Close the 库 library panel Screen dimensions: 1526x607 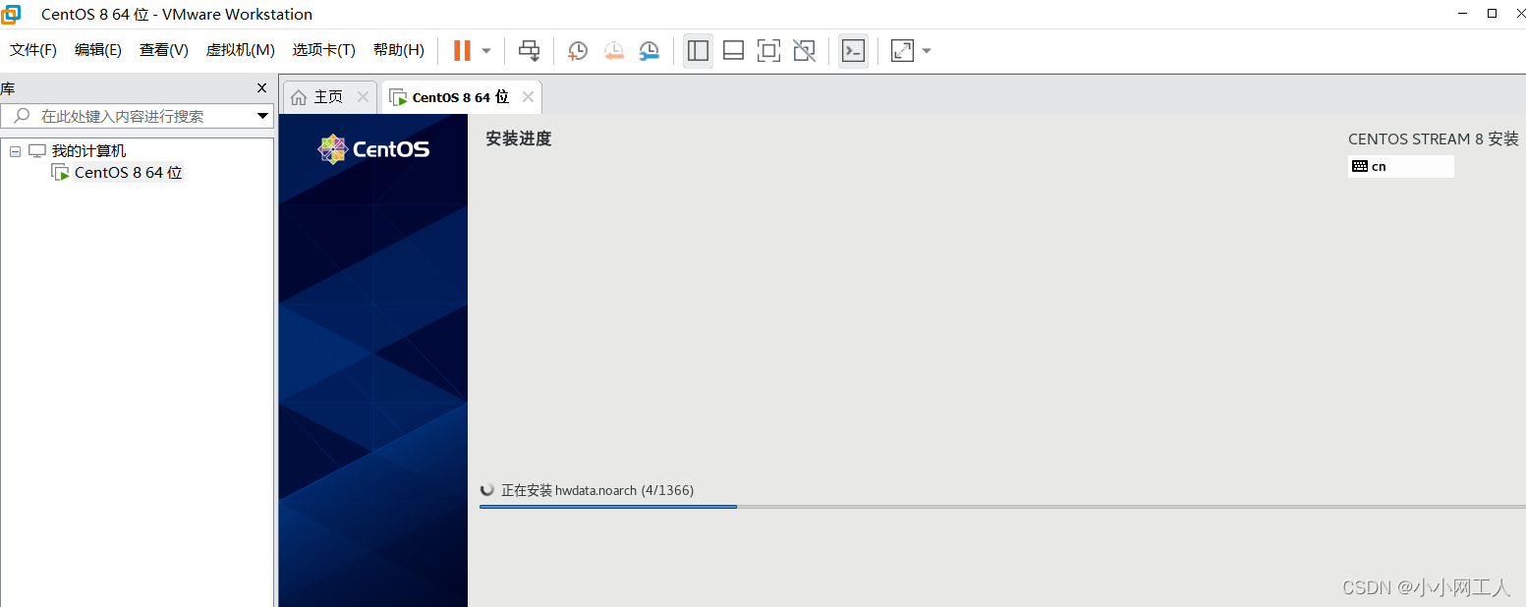click(261, 88)
